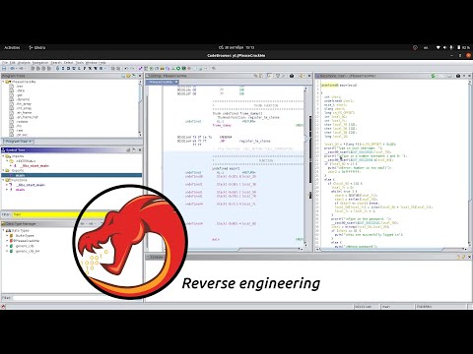Click the 'L' next label toolbar icon
Viewport: 473px width, 354px height.
click(79, 68)
